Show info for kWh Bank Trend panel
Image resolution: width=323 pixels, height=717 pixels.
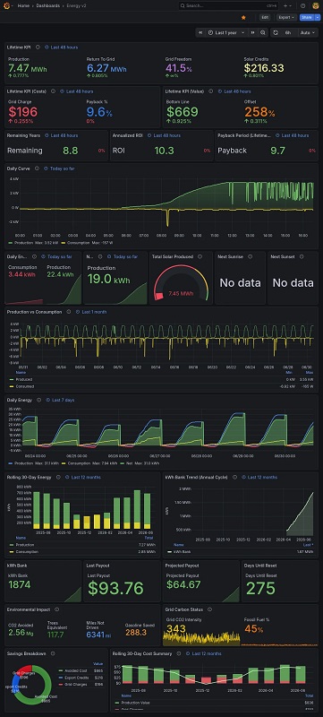(x=234, y=477)
